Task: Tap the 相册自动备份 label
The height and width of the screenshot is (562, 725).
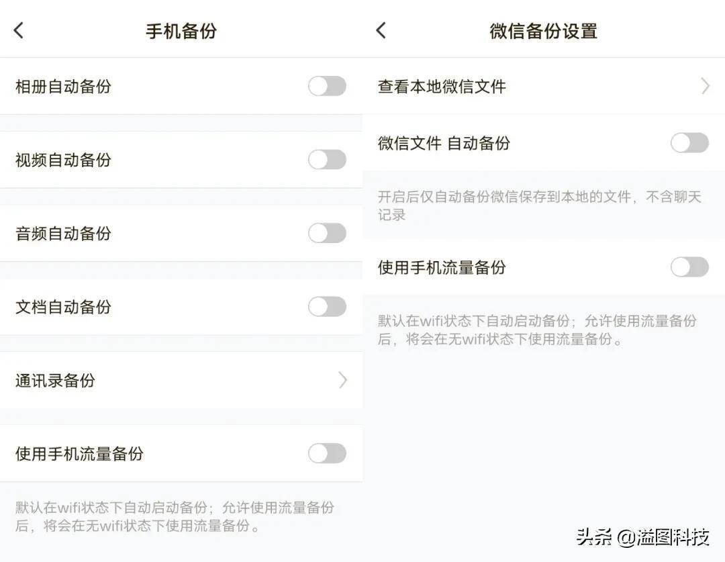Action: 63,87
